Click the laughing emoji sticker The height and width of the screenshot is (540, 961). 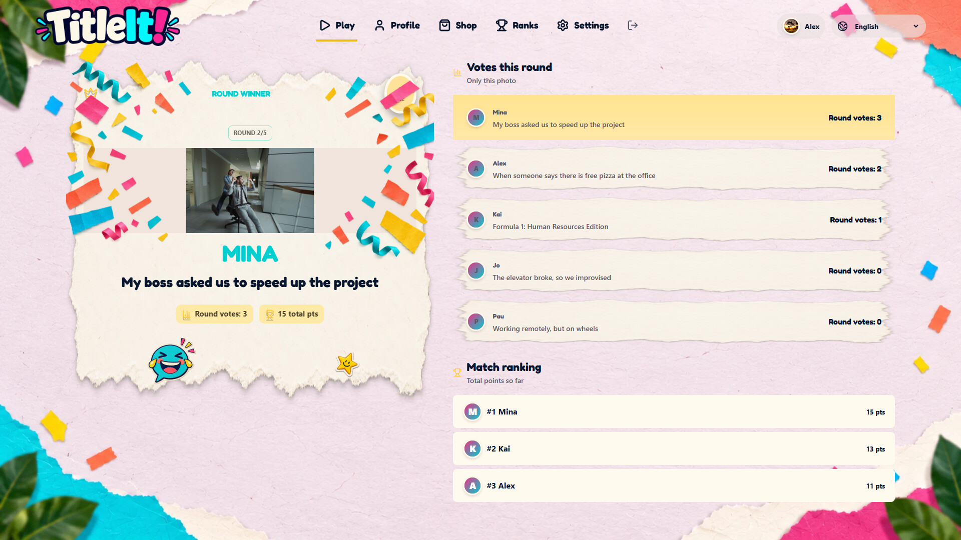point(171,361)
